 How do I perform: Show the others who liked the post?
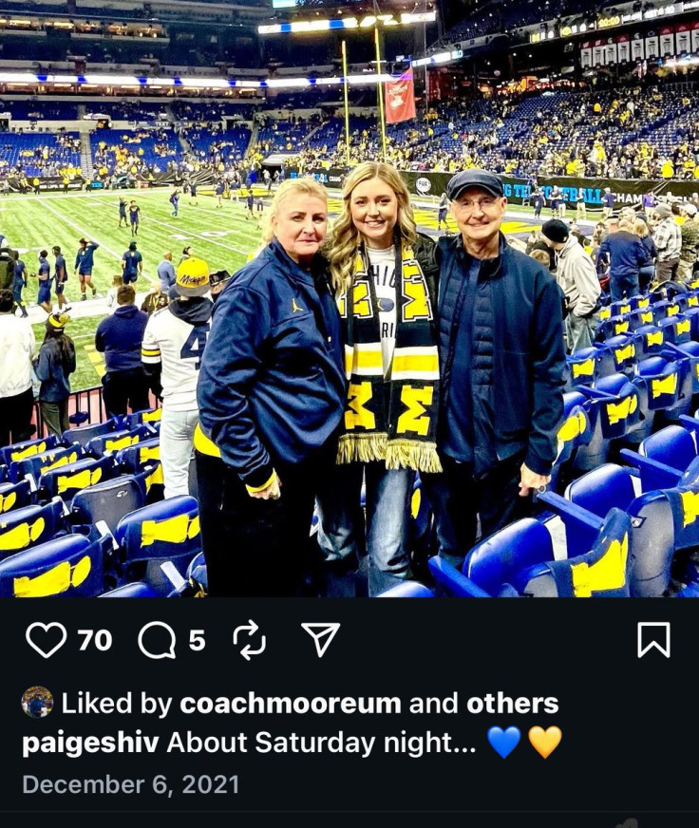[x=513, y=704]
